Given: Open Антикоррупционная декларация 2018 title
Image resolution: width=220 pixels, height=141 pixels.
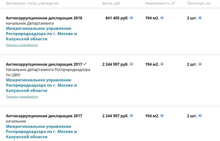Looking at the screenshot, I should (44, 18).
